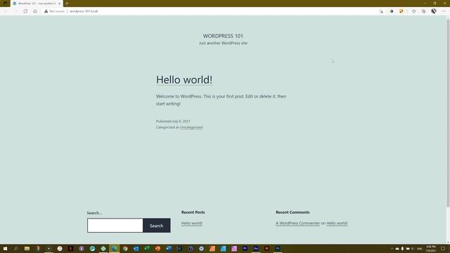
Task: Open the notification center icon
Action: [443, 249]
